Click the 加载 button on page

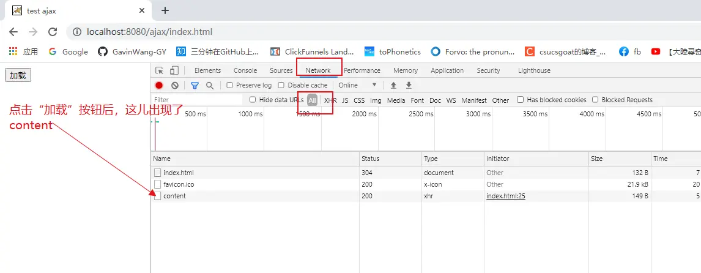18,75
